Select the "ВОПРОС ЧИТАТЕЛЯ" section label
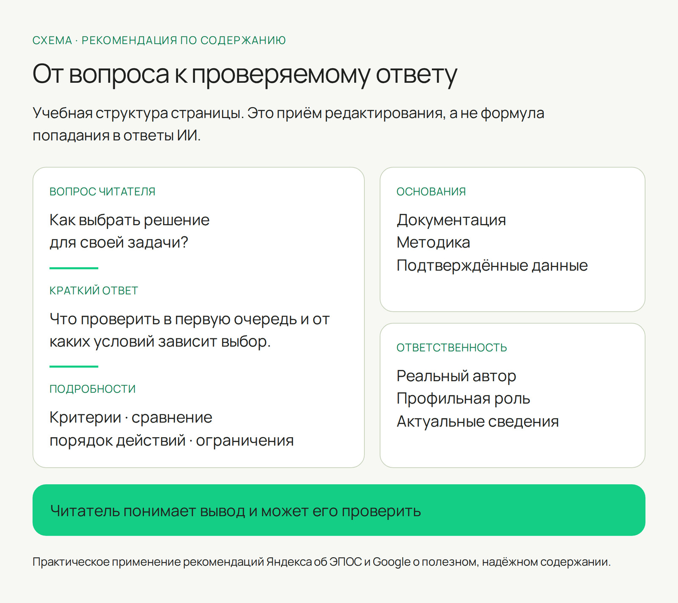Image resolution: width=678 pixels, height=603 pixels. 102,192
